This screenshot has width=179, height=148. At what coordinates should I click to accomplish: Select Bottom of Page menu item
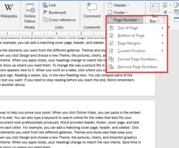tap(137, 36)
